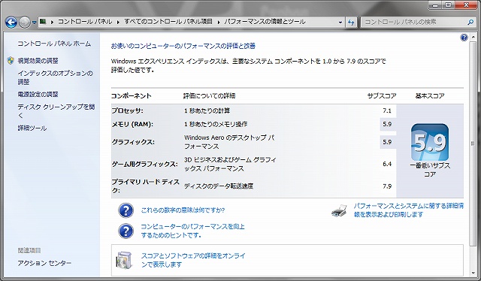Open 視覚効果の調整 link
Image resolution: width=481 pixels, height=281 pixels.
coord(38,61)
